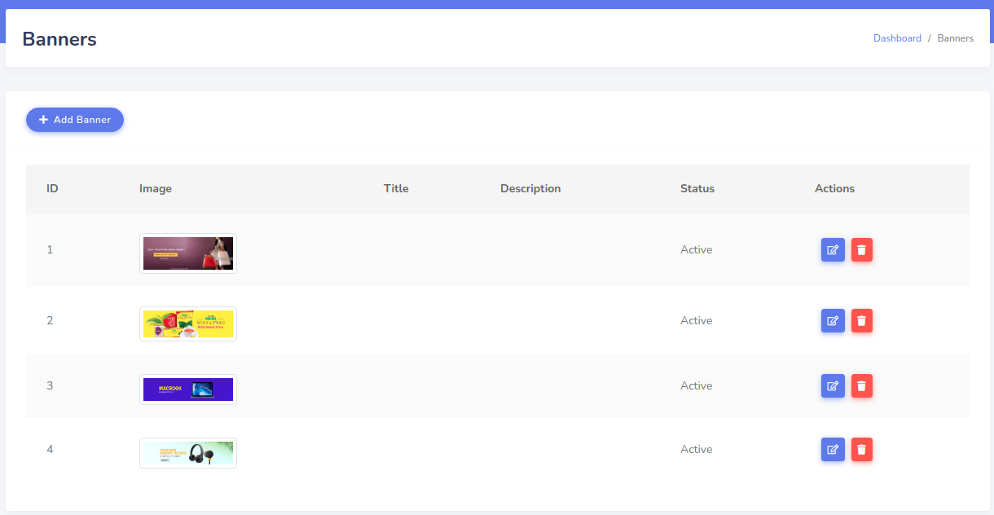Click the Title column header
994x515 pixels.
(396, 188)
